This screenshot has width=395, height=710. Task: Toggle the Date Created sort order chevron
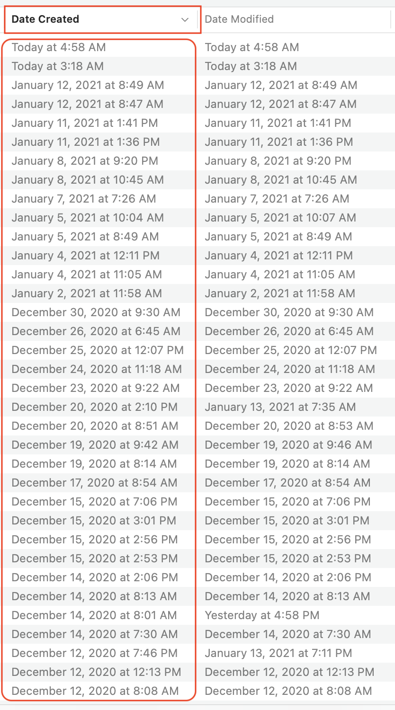(x=185, y=19)
